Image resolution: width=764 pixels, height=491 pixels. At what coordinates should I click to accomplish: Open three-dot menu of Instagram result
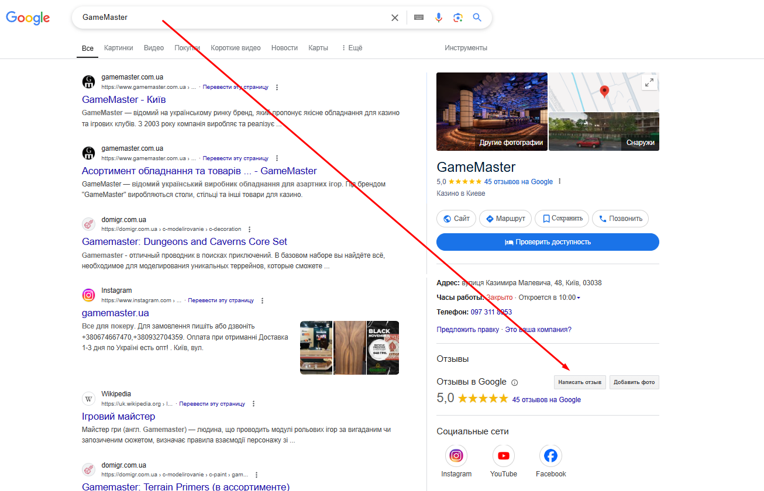click(x=262, y=300)
